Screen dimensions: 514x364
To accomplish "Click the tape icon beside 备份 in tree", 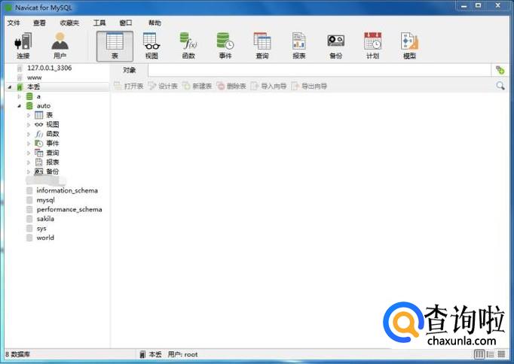I will point(38,171).
